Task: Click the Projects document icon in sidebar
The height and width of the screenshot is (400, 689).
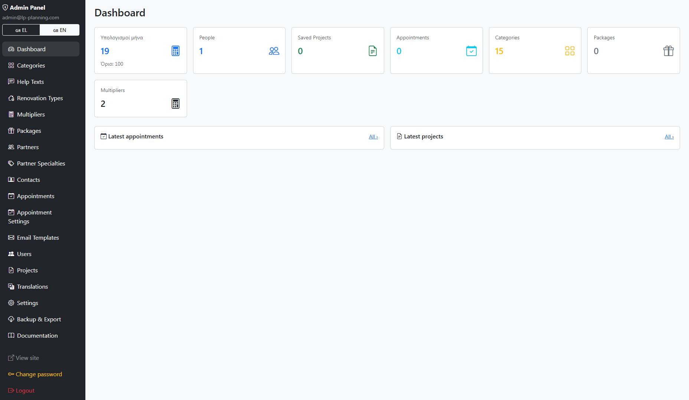Action: 11,270
